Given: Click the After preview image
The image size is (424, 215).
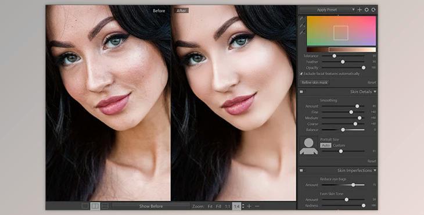Looking at the screenshot, I should click(x=233, y=103).
